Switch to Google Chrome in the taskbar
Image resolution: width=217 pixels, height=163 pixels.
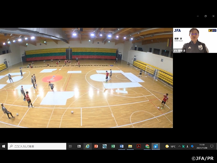pyautogui.click(x=147, y=146)
